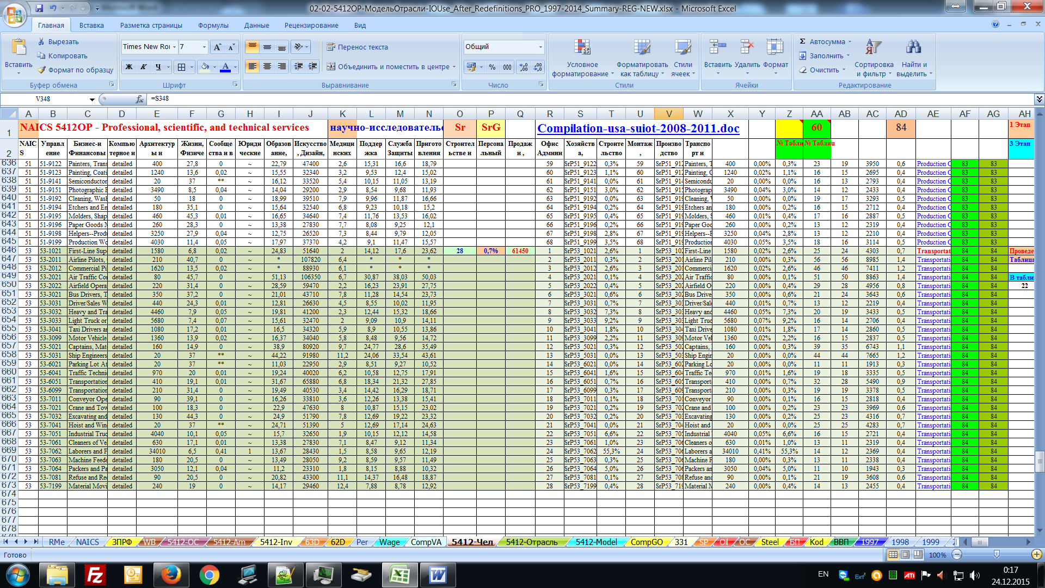The width and height of the screenshot is (1045, 588).
Task: Expand the font name dropdown
Action: pyautogui.click(x=174, y=47)
